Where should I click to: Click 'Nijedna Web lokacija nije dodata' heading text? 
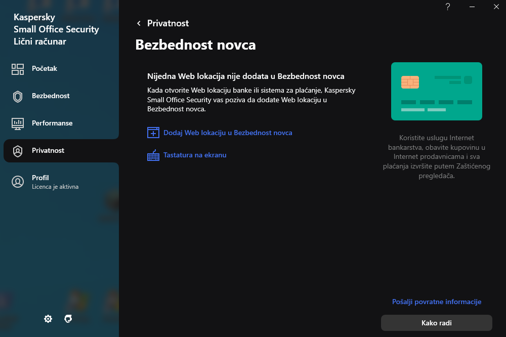click(246, 76)
